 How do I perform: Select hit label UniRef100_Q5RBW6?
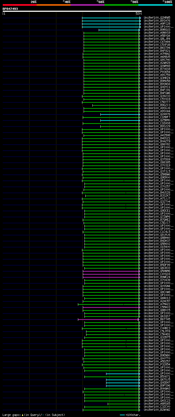pos(157,174)
